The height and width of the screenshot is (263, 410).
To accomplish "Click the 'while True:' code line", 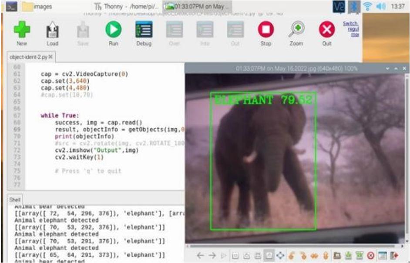I will click(60, 116).
